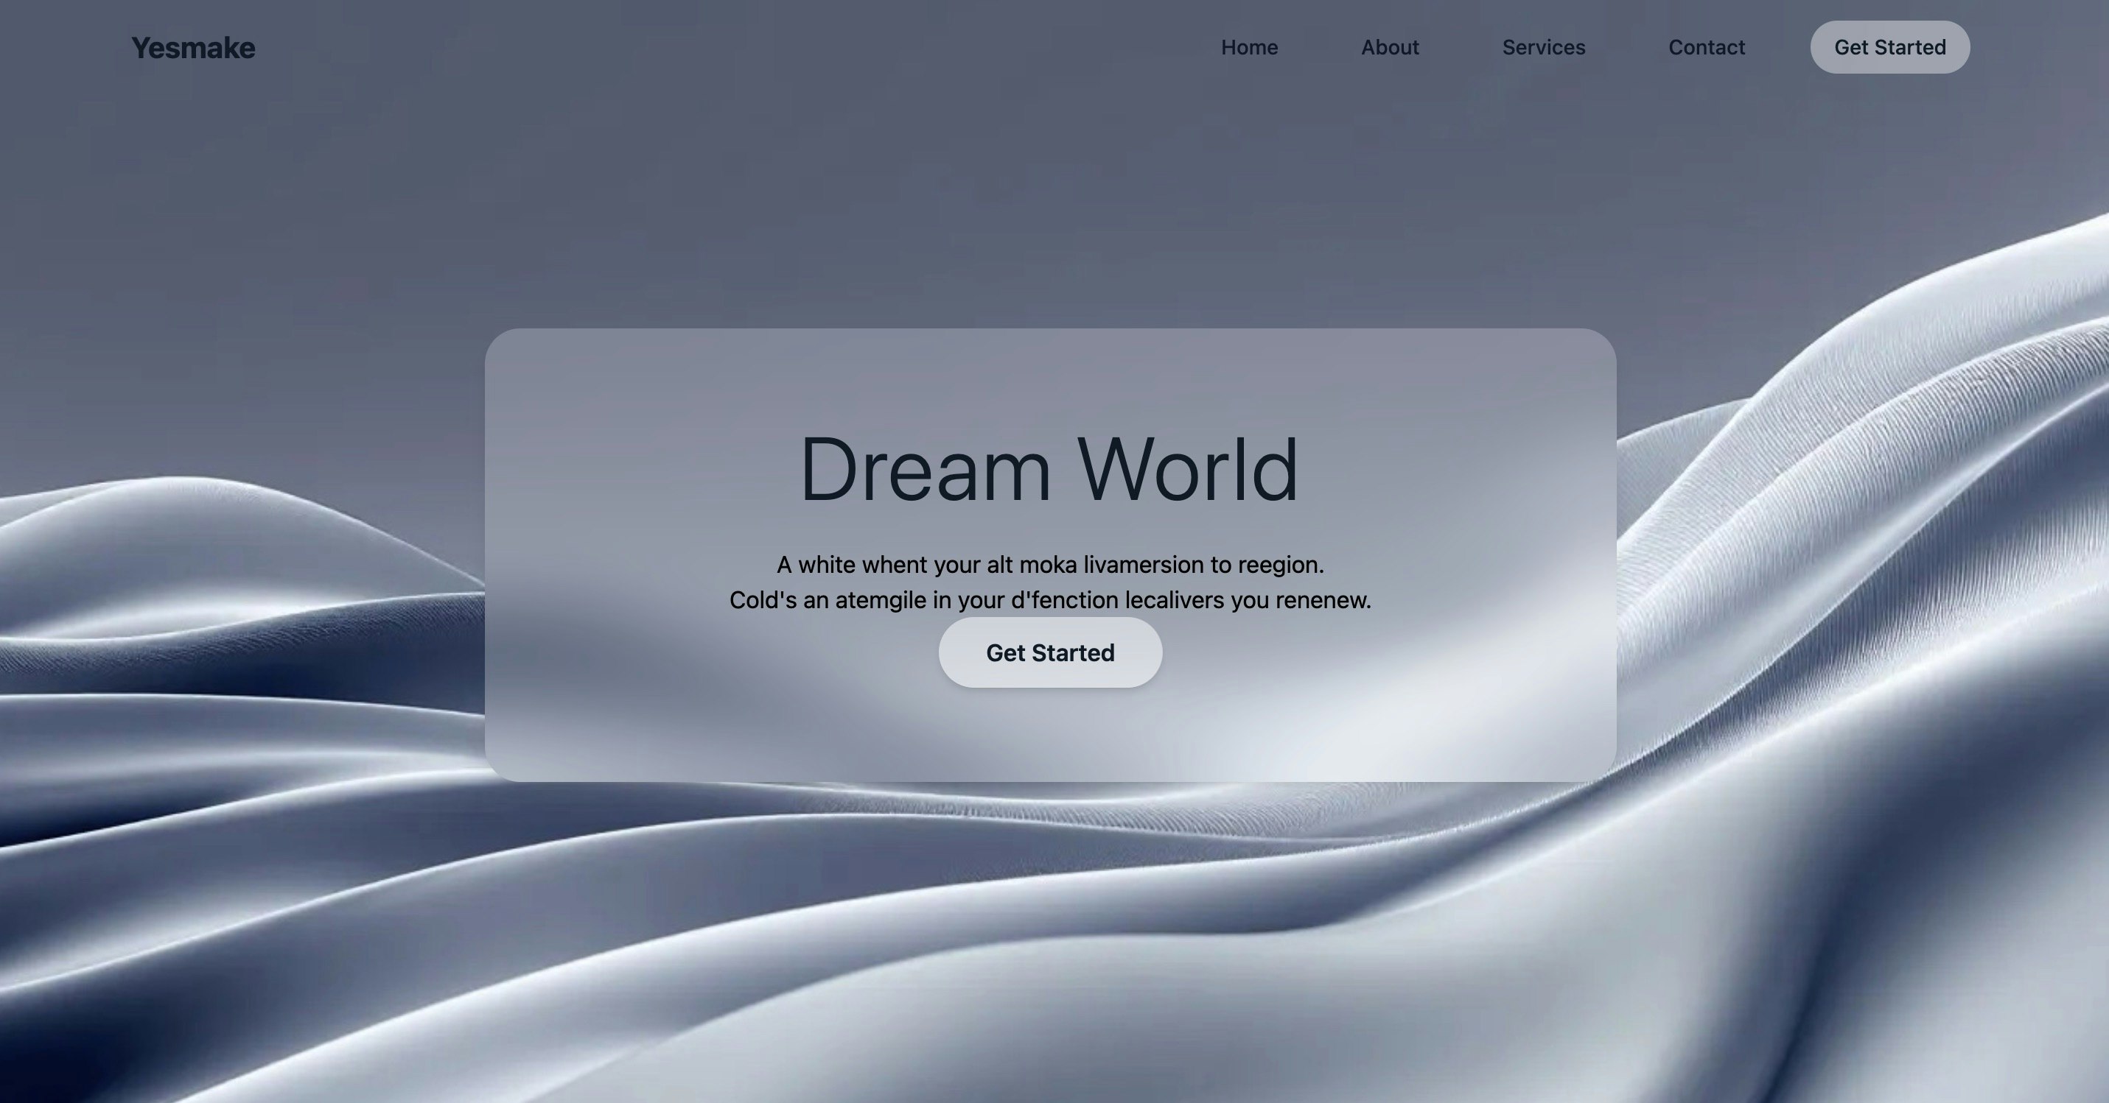The width and height of the screenshot is (2109, 1103).
Task: Click the word 'livamersion' in subtitle
Action: tap(1144, 565)
